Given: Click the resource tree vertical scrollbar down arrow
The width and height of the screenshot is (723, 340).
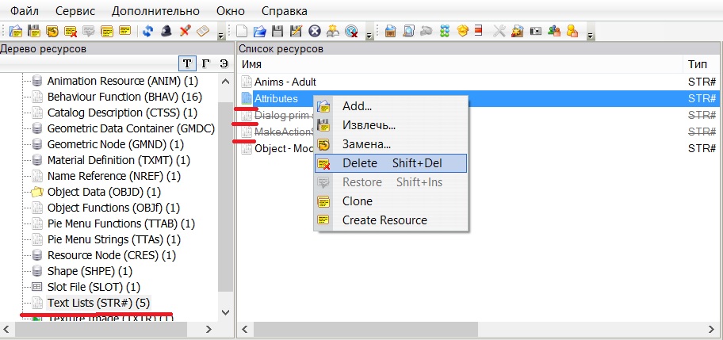Looking at the screenshot, I should click(x=225, y=314).
